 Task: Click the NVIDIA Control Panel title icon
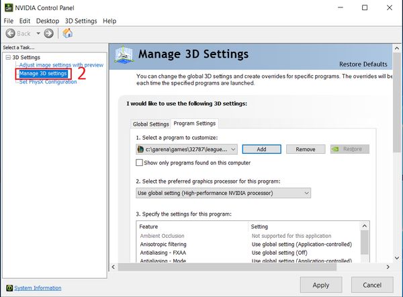[x=9, y=7]
